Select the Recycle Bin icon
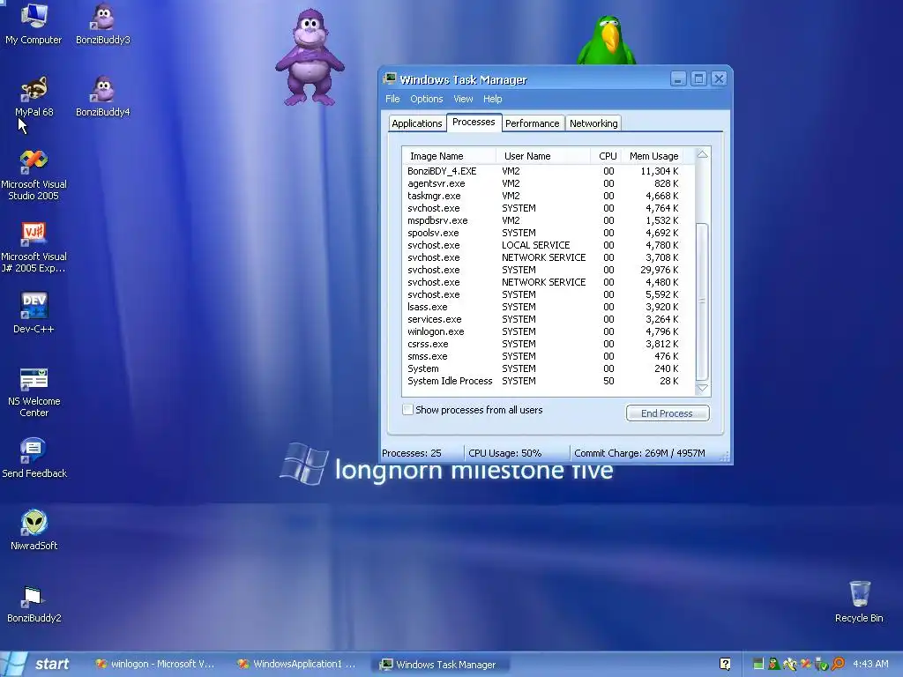 [x=859, y=601]
